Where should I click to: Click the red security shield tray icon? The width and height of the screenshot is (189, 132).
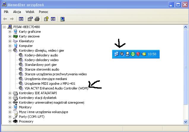coord(138,54)
